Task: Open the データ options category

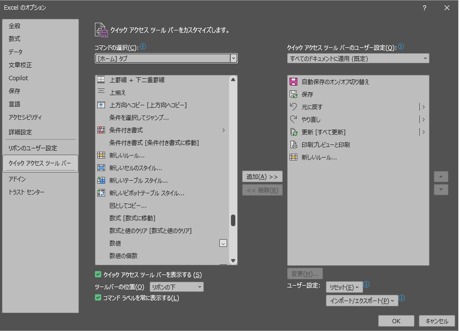Action: click(40, 52)
